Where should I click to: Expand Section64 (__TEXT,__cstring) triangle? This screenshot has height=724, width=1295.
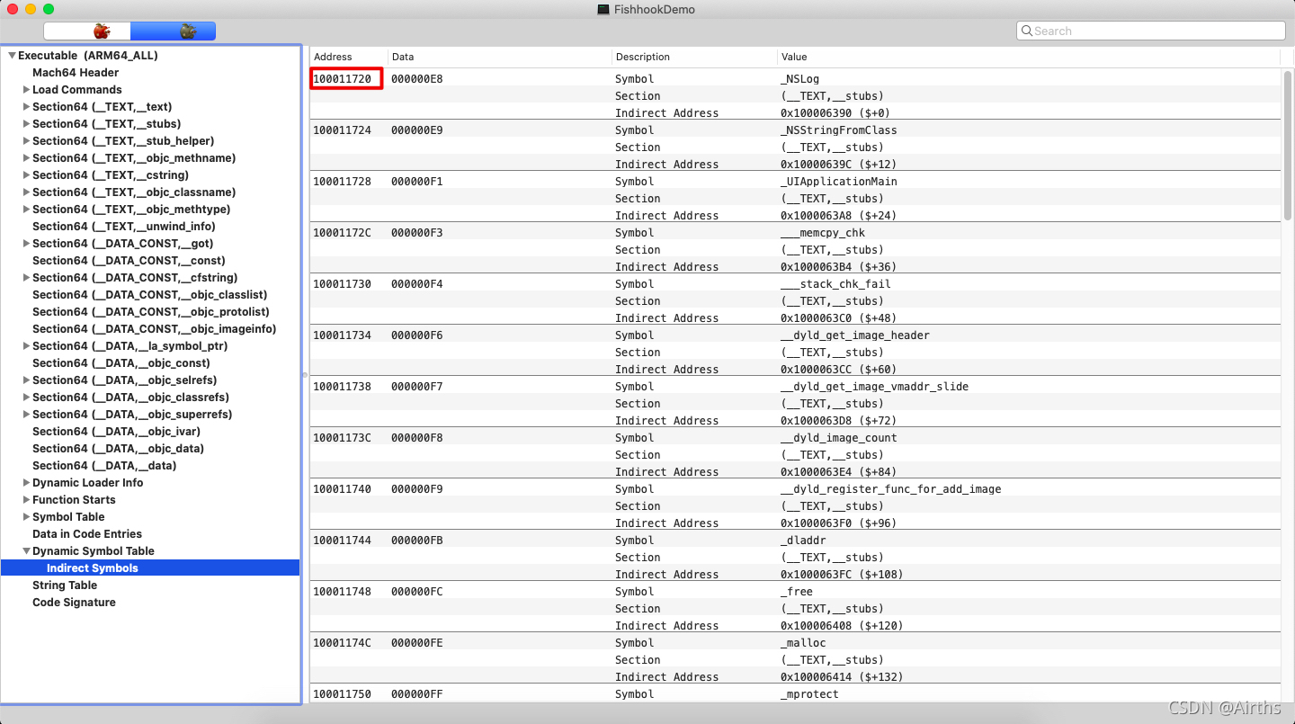26,175
